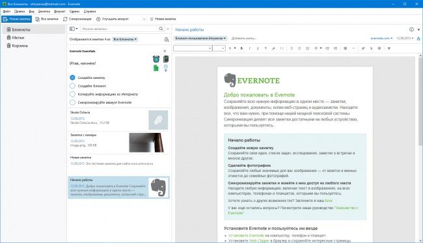Open the Справка menu
This screenshot has width=423, height=243.
pyautogui.click(x=90, y=11)
